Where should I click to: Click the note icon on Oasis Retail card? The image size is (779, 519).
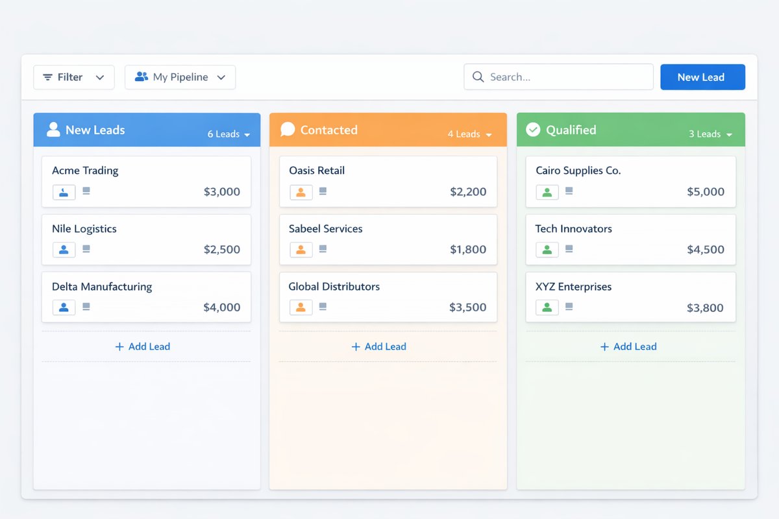click(x=323, y=191)
